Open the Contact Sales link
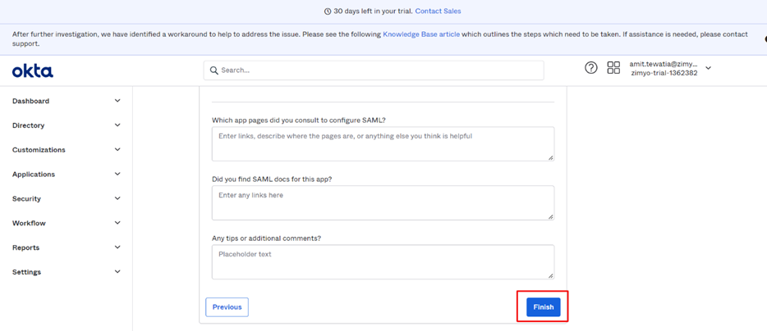This screenshot has width=767, height=331. 438,11
